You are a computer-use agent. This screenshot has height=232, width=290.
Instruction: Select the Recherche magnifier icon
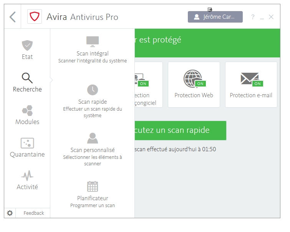tap(27, 78)
